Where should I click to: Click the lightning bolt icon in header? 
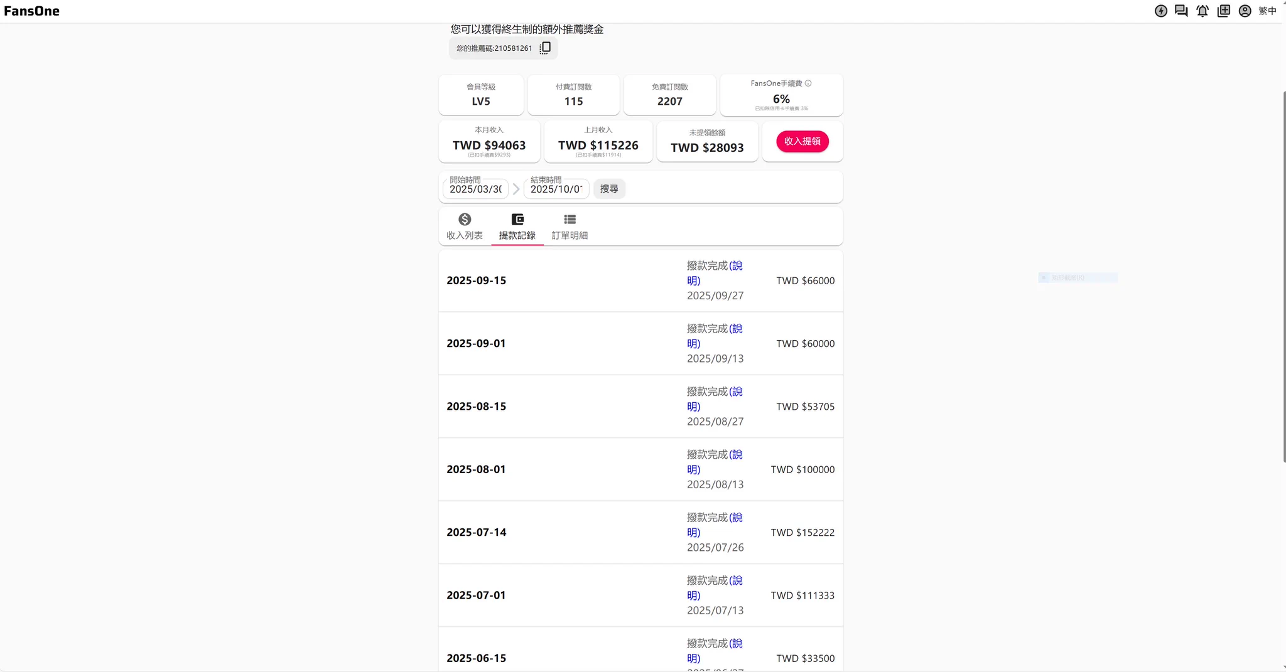click(1160, 11)
